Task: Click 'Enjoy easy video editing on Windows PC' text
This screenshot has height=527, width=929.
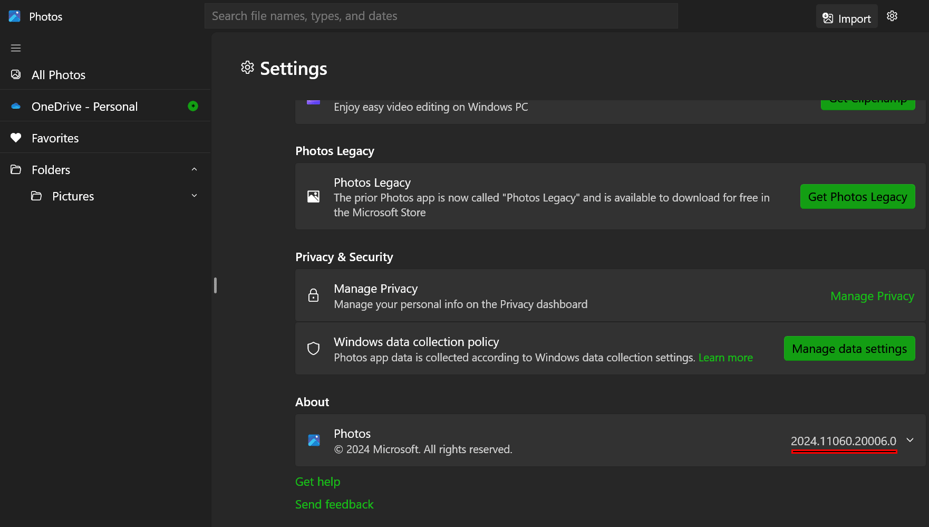Action: 431,107
